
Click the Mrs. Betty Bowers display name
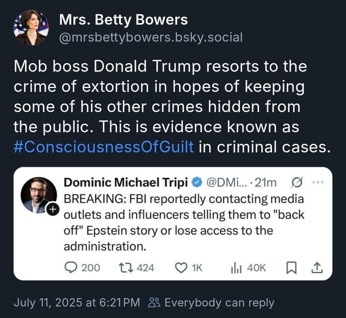123,20
